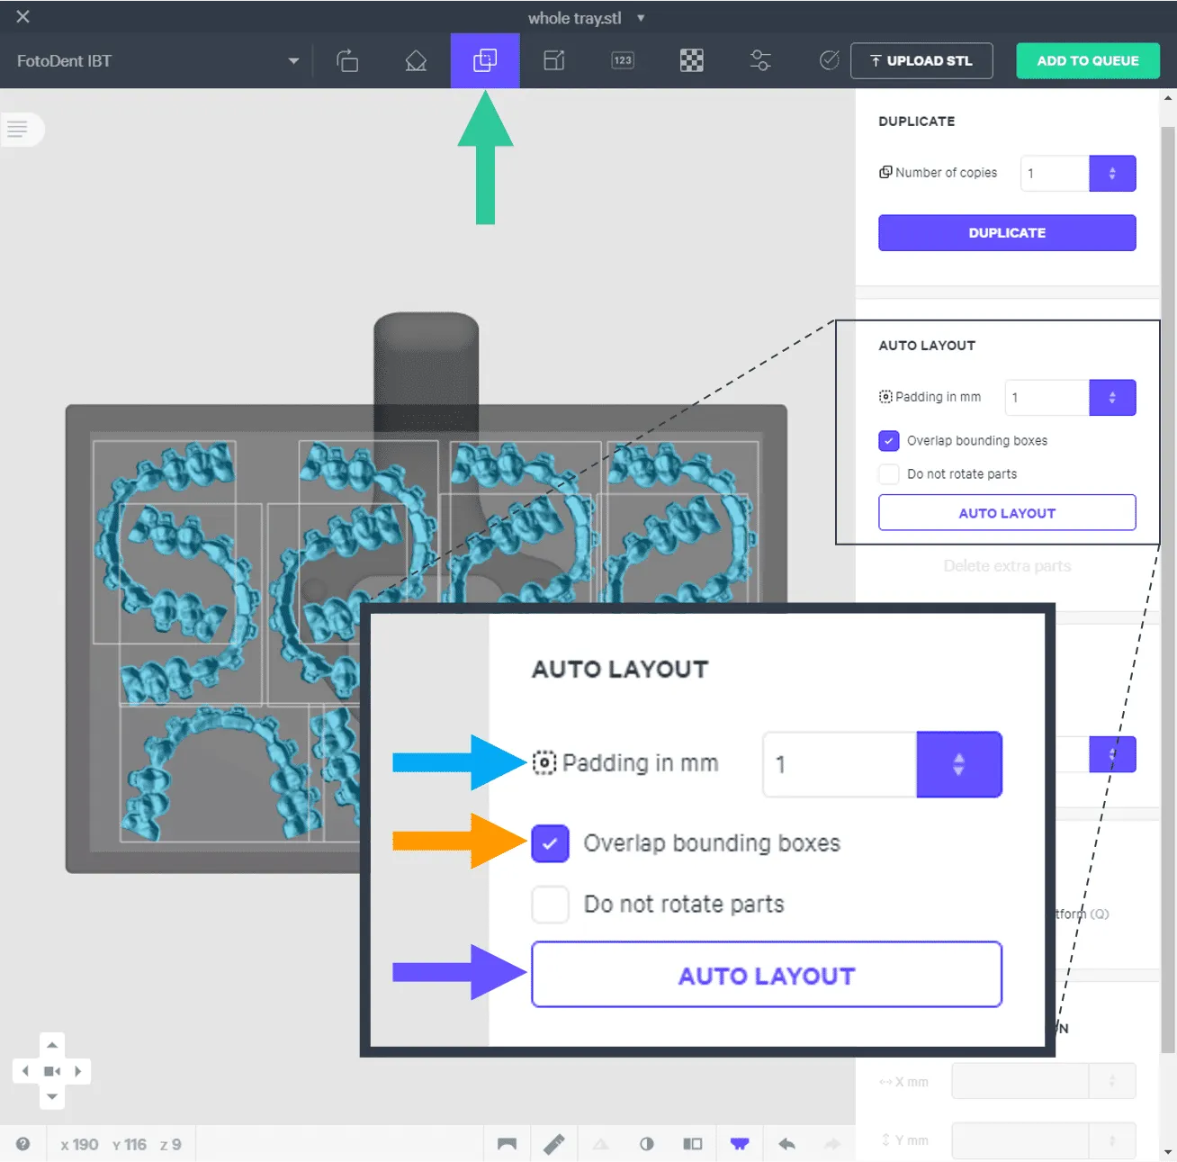Open the orient-on-platform tool icon

click(416, 60)
